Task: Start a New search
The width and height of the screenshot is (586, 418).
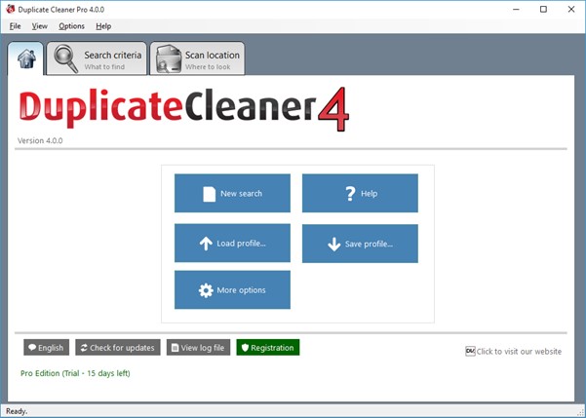Action: coord(232,193)
